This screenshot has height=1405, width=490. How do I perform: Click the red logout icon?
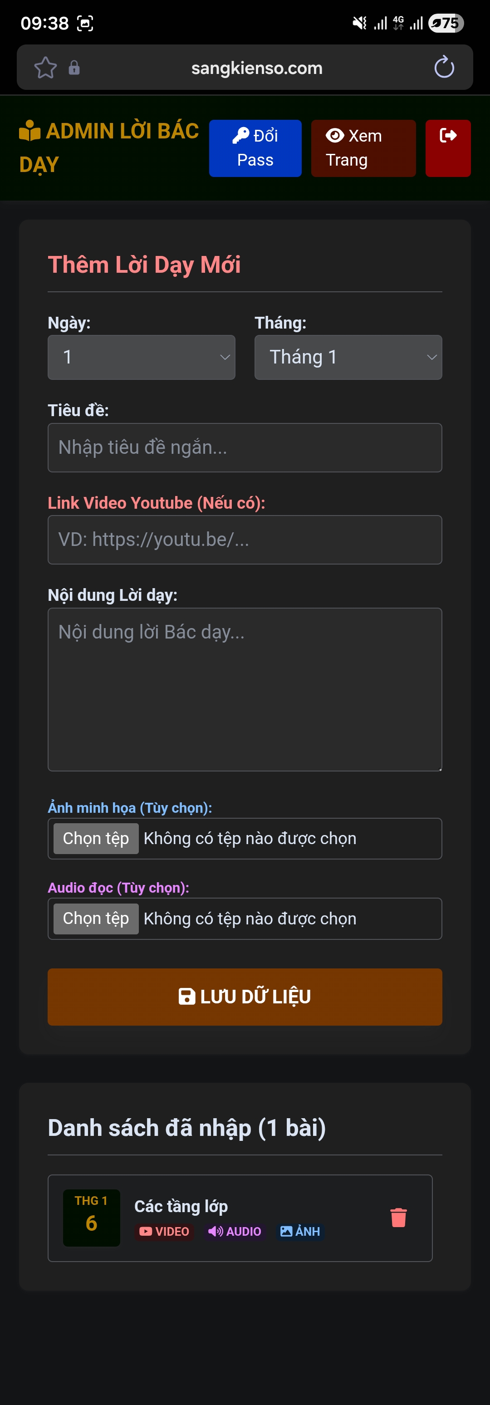point(448,135)
